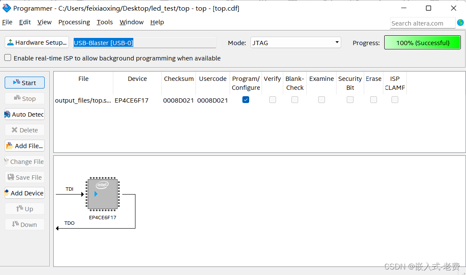This screenshot has height=275, width=466.
Task: Minimize the Programmer window
Action: tap(403, 8)
